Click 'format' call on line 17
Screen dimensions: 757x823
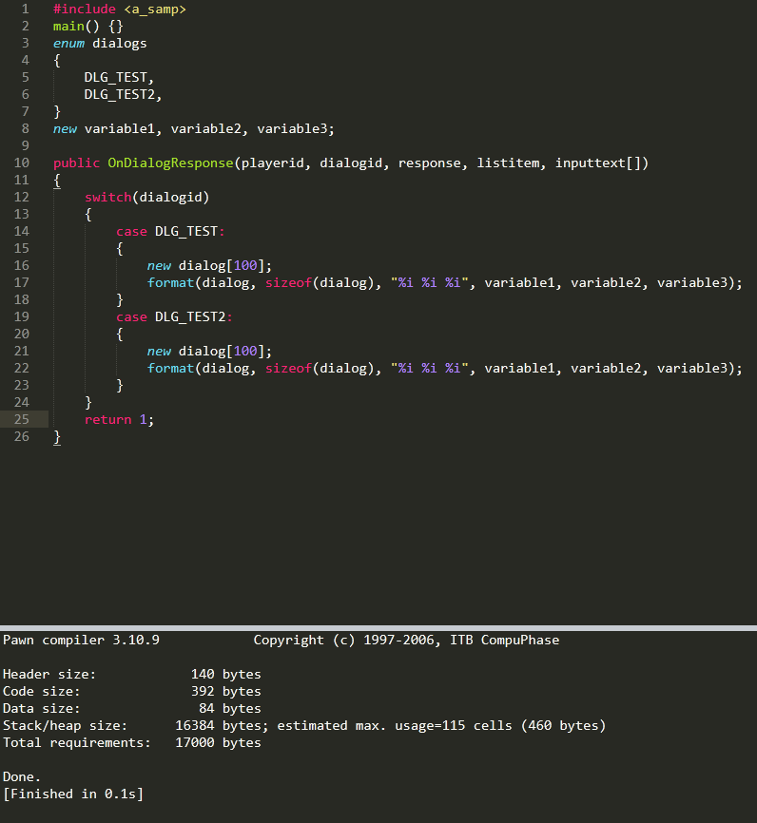[x=170, y=283]
